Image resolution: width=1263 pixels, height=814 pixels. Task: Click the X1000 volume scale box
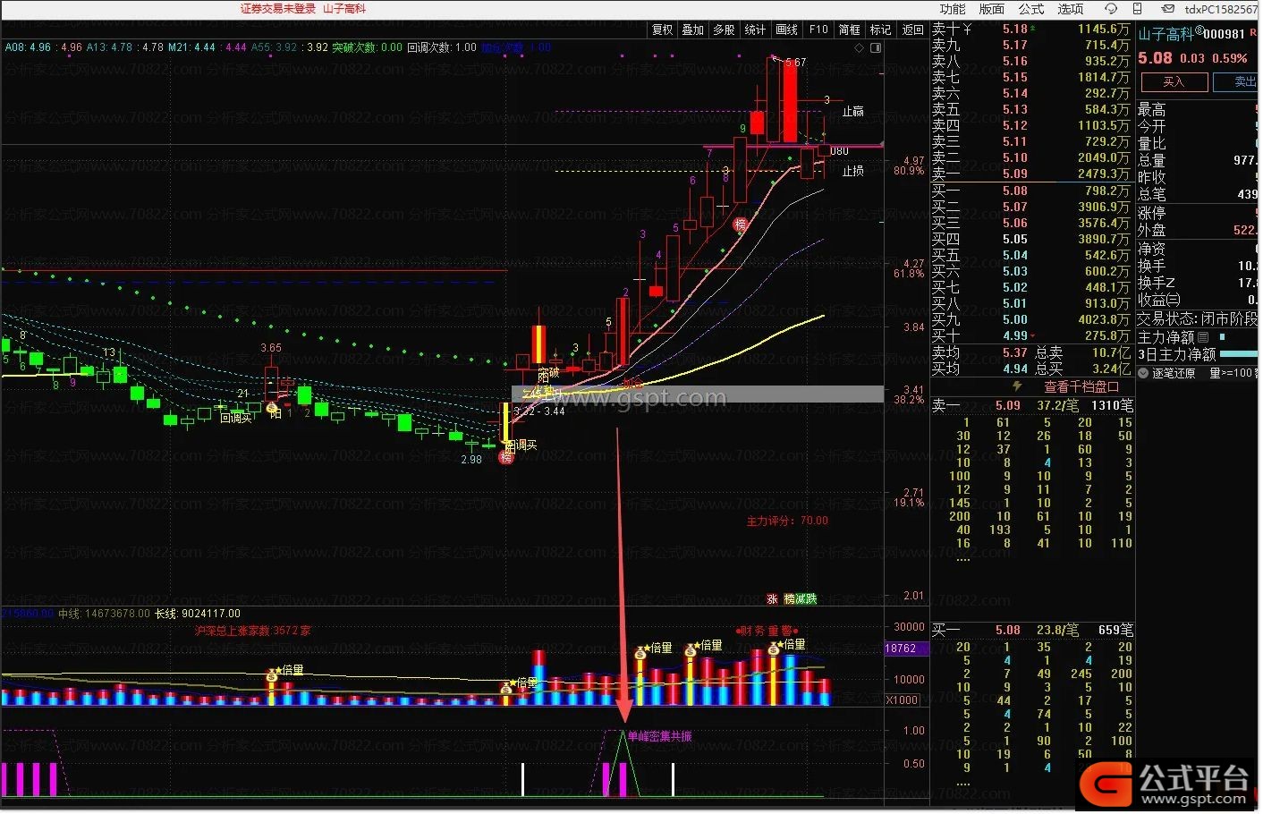pyautogui.click(x=901, y=700)
